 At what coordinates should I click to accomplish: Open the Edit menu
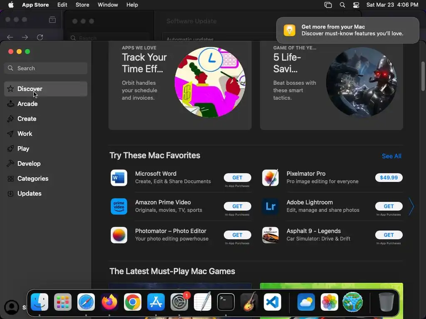[x=62, y=5]
